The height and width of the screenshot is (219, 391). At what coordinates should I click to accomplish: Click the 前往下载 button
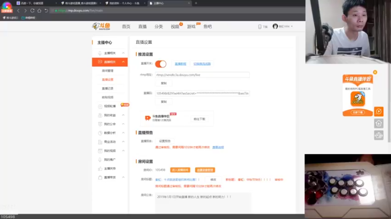click(x=199, y=119)
